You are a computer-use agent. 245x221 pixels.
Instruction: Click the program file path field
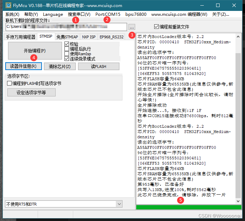[x=66, y=27]
